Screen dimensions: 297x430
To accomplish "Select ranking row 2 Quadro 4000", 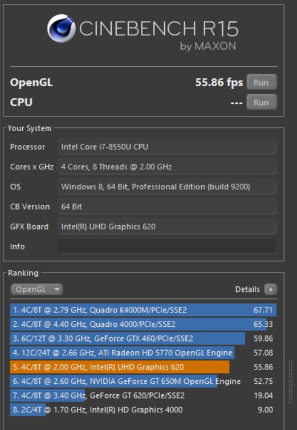I will click(x=143, y=324).
